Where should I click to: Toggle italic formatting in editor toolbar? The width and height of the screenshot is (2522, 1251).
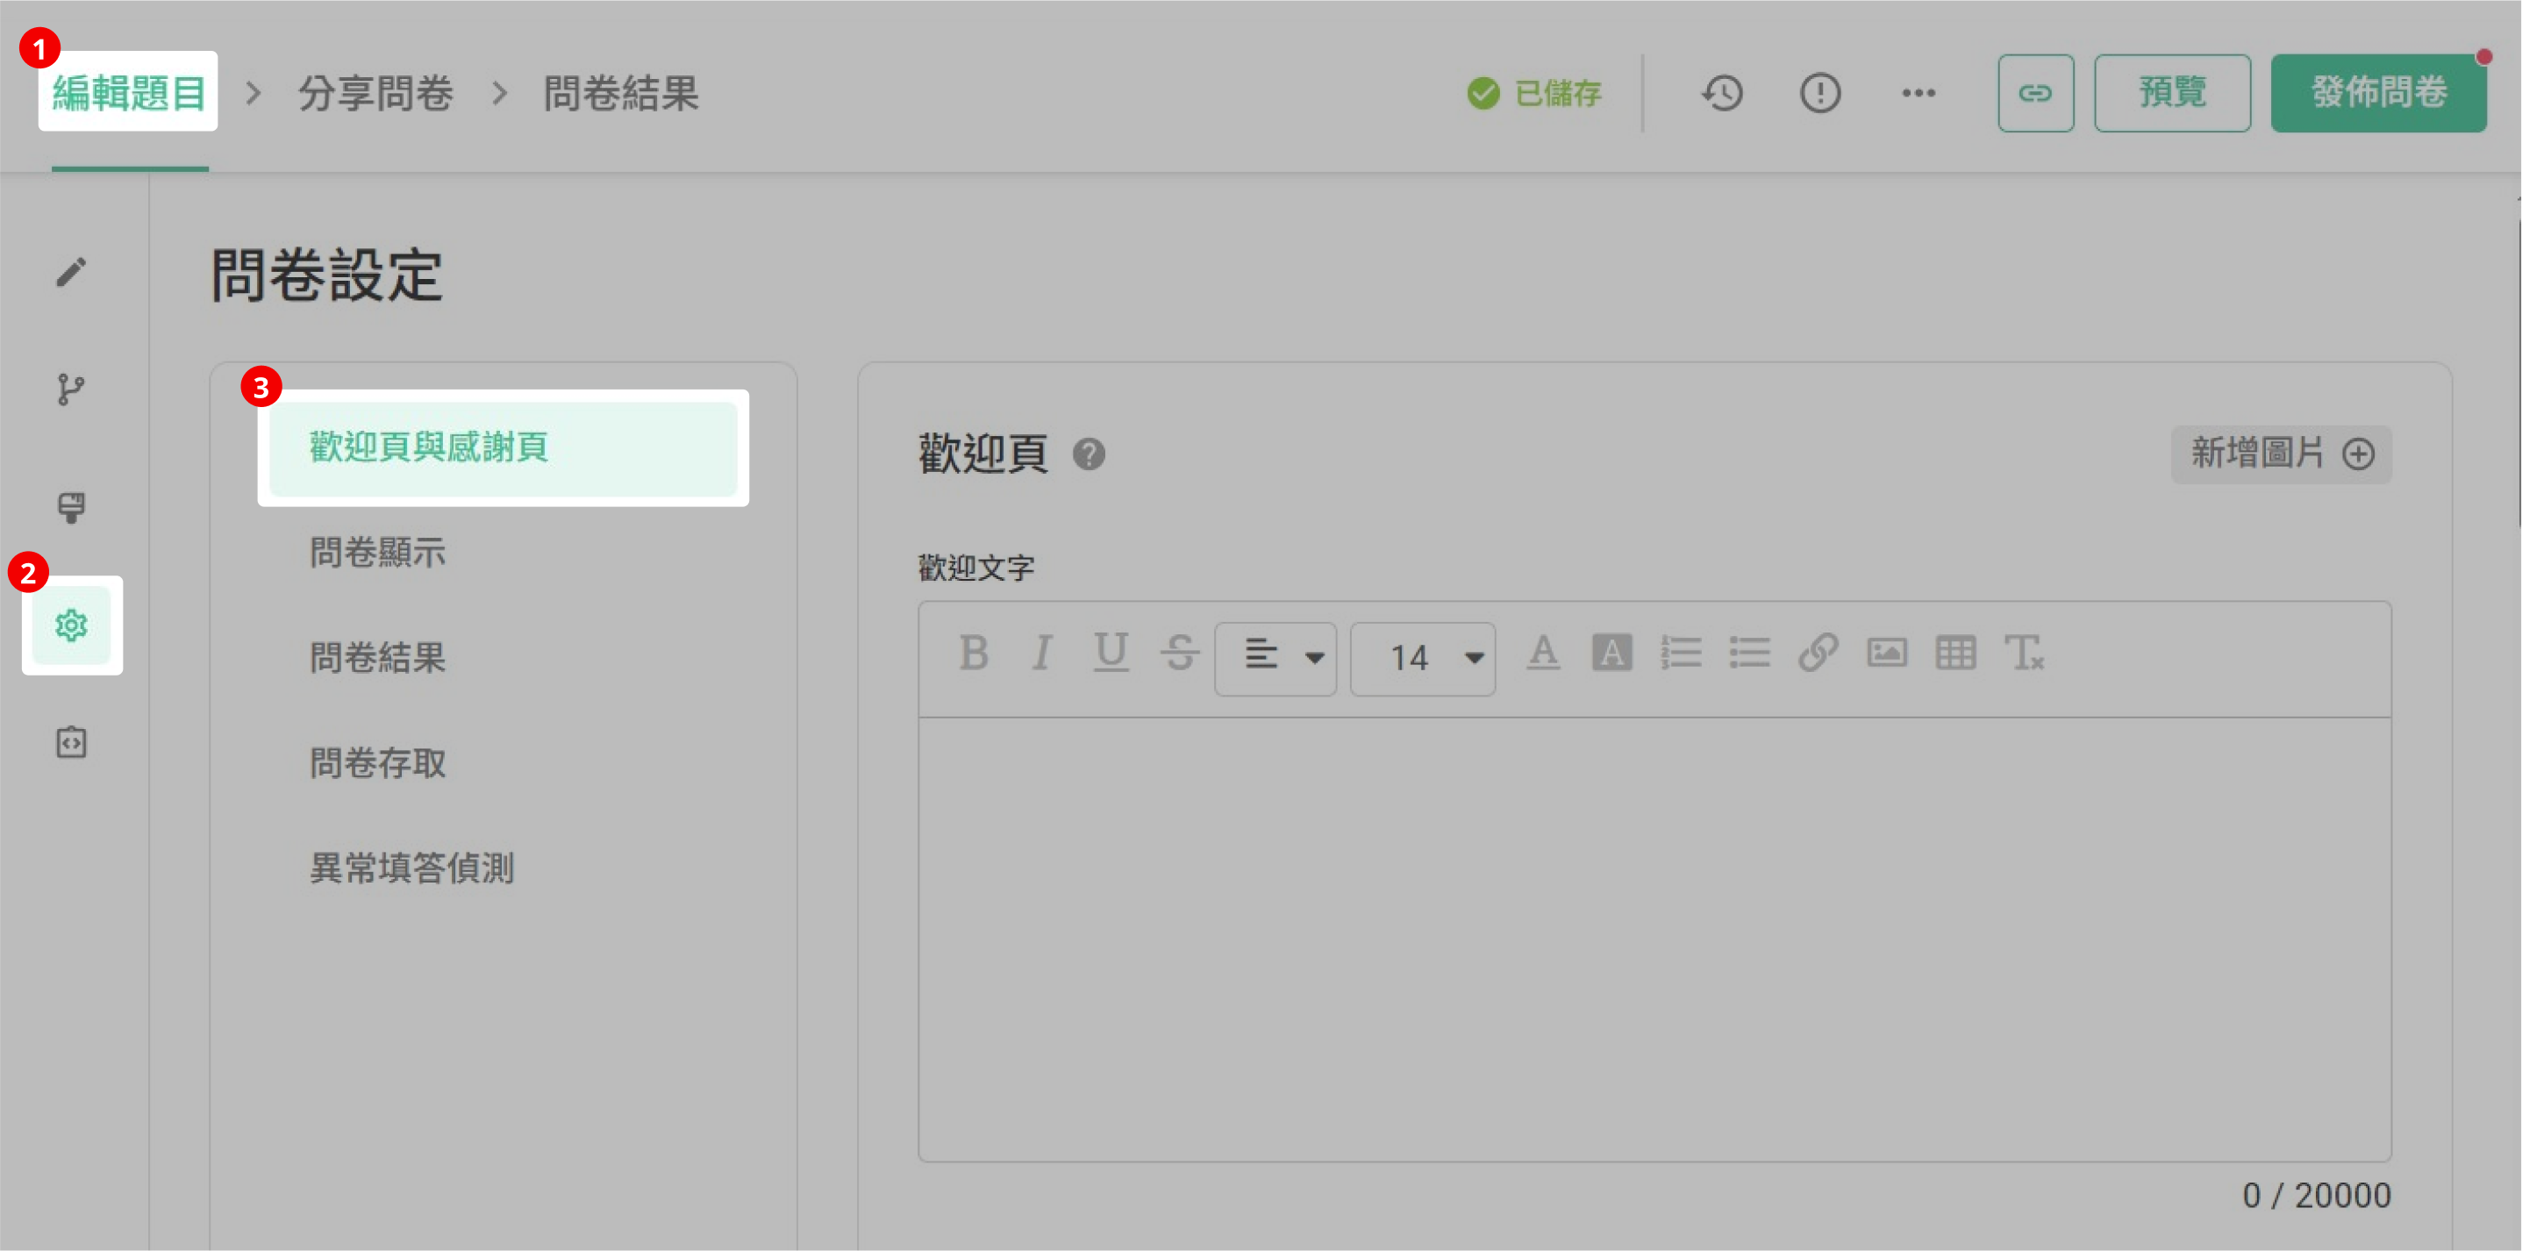(1042, 653)
